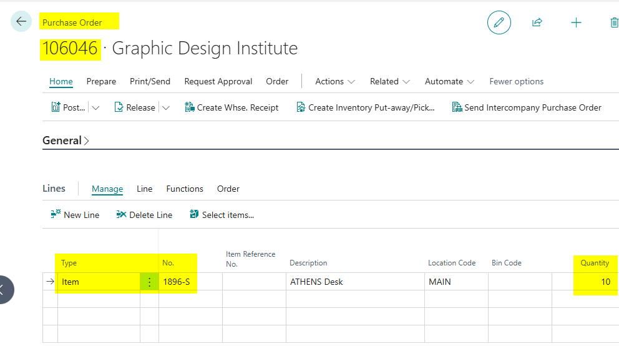The height and width of the screenshot is (346, 619).
Task: Open the Post dropdown arrow
Action: point(95,107)
